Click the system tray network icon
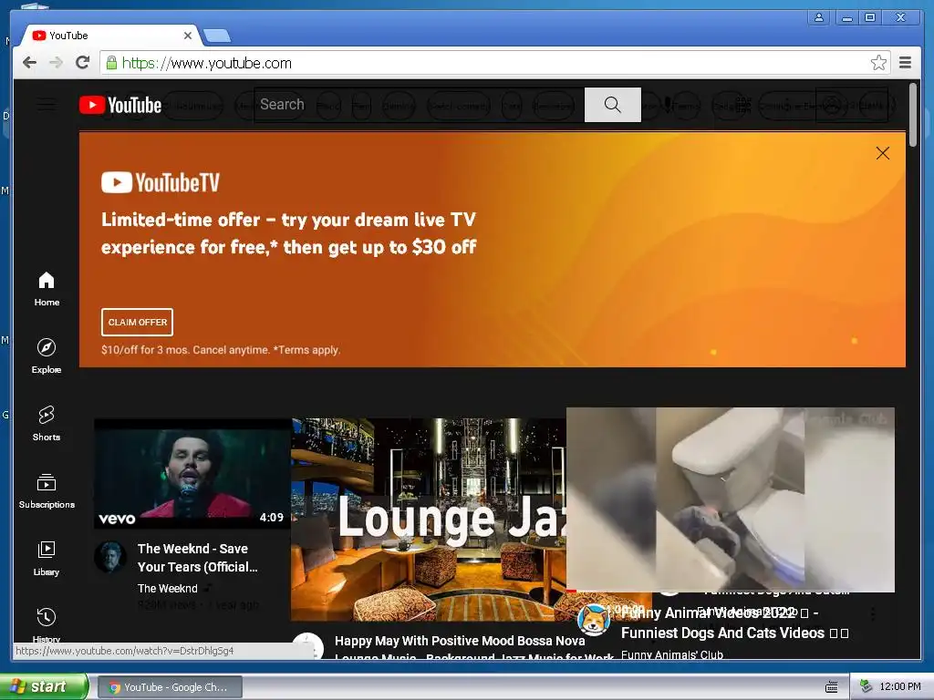 866,686
